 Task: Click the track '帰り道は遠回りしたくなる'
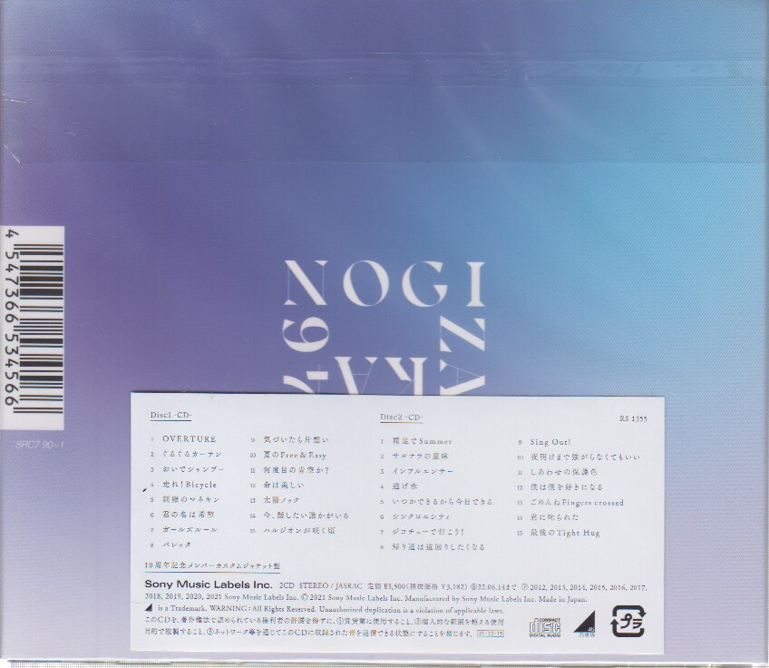tap(438, 547)
